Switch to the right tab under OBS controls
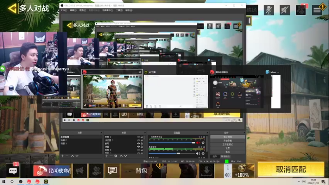The image size is (329, 185). [x=225, y=157]
